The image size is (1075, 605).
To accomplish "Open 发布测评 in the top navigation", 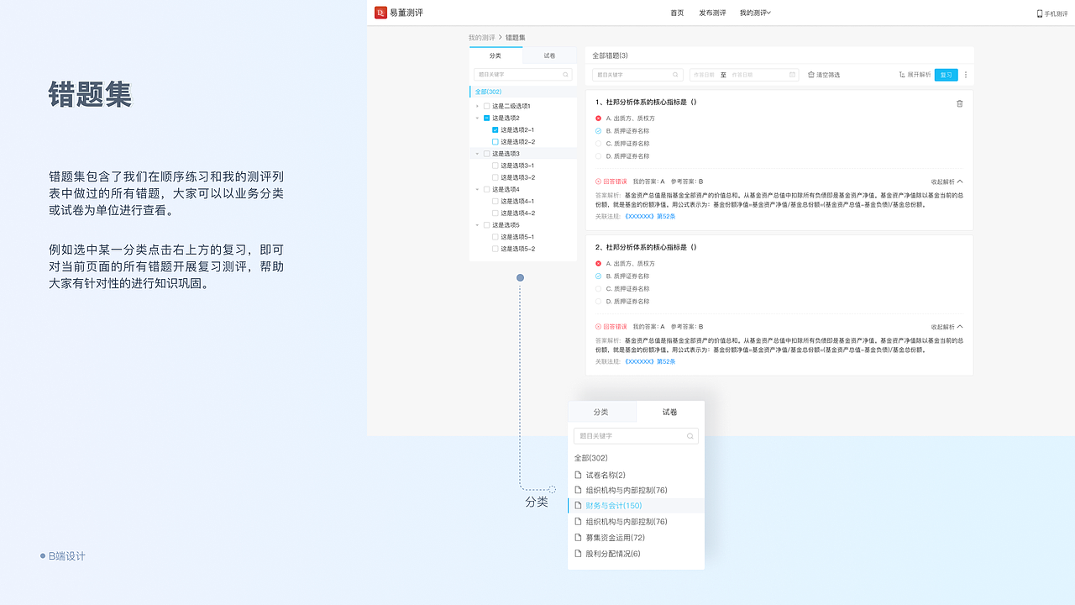I will (711, 13).
